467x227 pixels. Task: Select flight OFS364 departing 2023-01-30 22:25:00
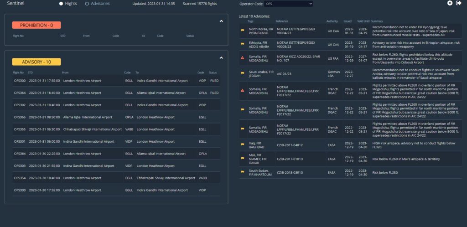click(x=116, y=154)
